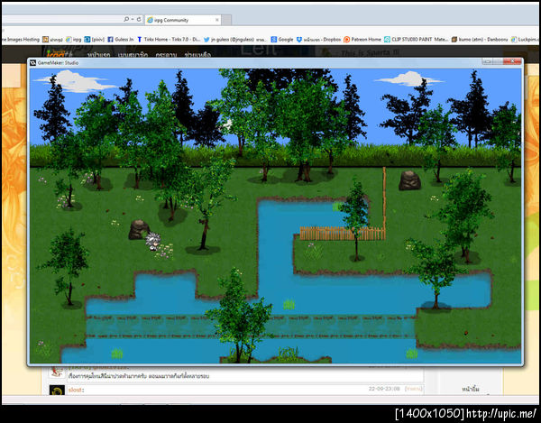Click the Clip Studio Paint bookmark icon
The width and height of the screenshot is (541, 423).
(387, 40)
